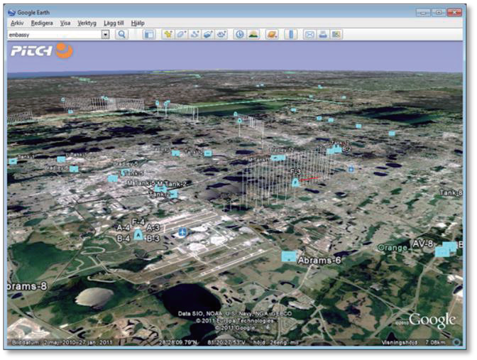Click the F-4 label
Viewport: 477px width, 360px height.
(138, 222)
